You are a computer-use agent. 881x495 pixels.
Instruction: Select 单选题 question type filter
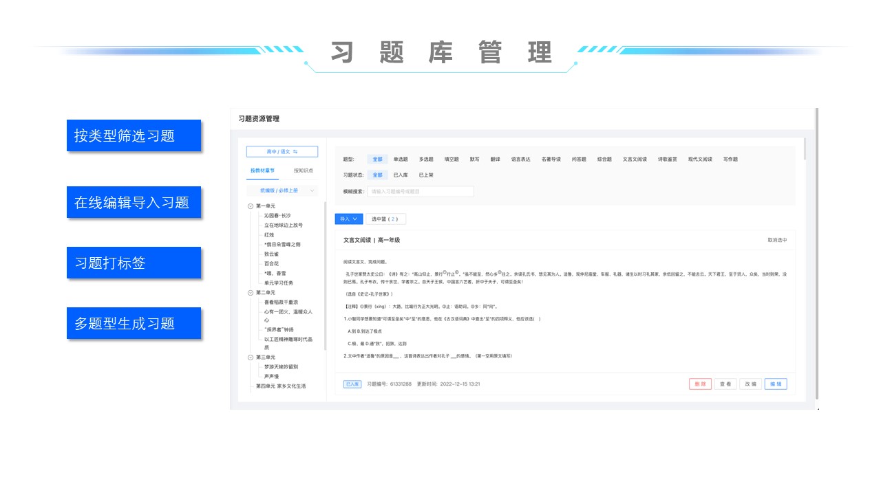(x=401, y=159)
